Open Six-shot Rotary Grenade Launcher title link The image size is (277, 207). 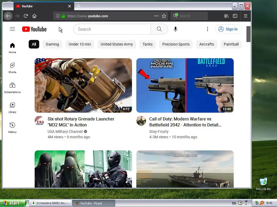(81, 122)
